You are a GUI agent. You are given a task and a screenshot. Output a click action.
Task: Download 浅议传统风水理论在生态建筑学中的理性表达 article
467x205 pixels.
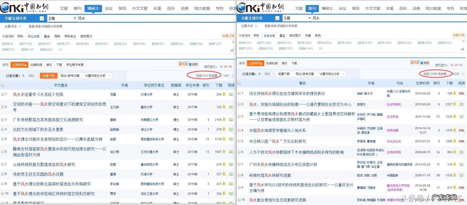point(455,93)
